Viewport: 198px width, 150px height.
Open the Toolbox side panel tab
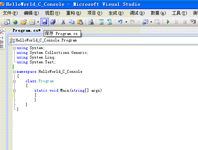tap(2, 39)
